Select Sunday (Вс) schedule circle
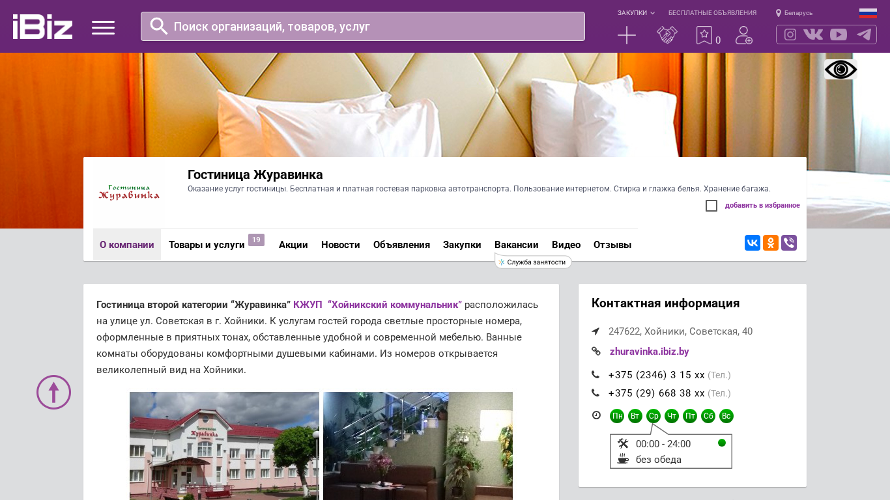 click(726, 416)
